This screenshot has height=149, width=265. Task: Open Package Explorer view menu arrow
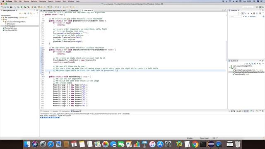pyautogui.click(x=37, y=13)
